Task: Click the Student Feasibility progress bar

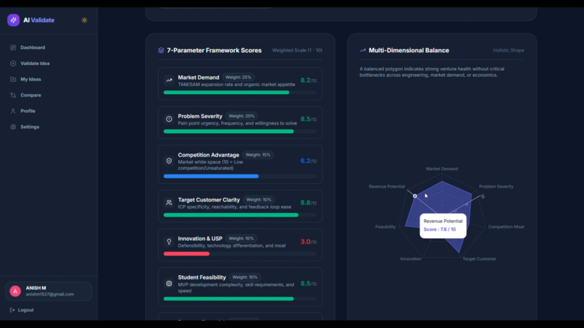Action: click(229, 298)
